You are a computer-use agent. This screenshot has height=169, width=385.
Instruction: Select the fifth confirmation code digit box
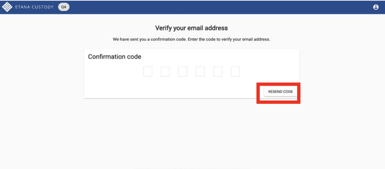point(218,72)
